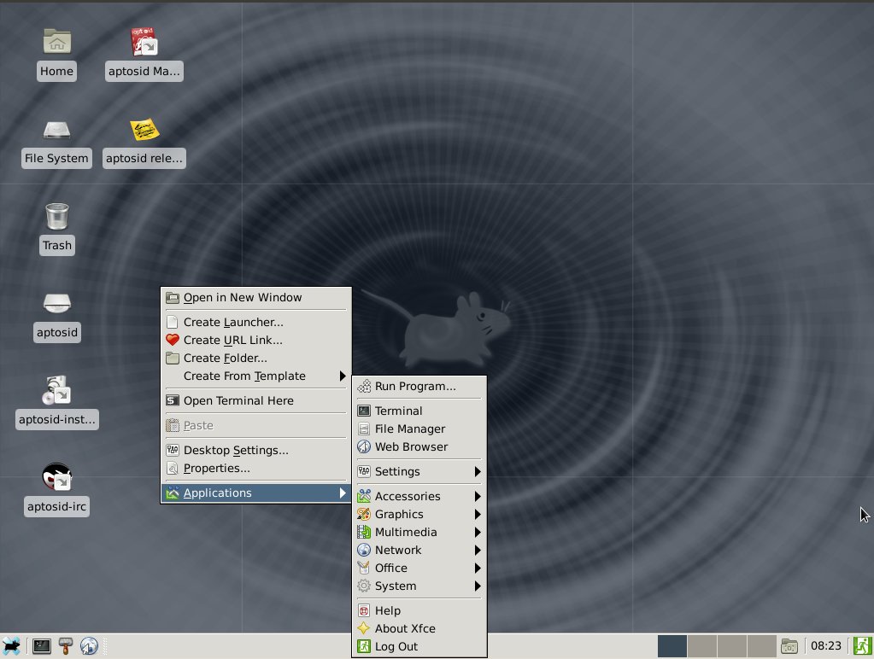Switch to the second workspace
Viewport: 874px width, 659px height.
(x=702, y=646)
